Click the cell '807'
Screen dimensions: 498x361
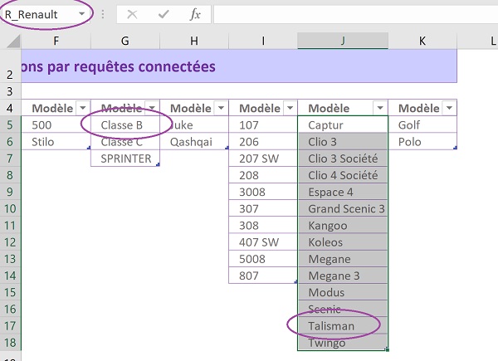click(x=263, y=276)
